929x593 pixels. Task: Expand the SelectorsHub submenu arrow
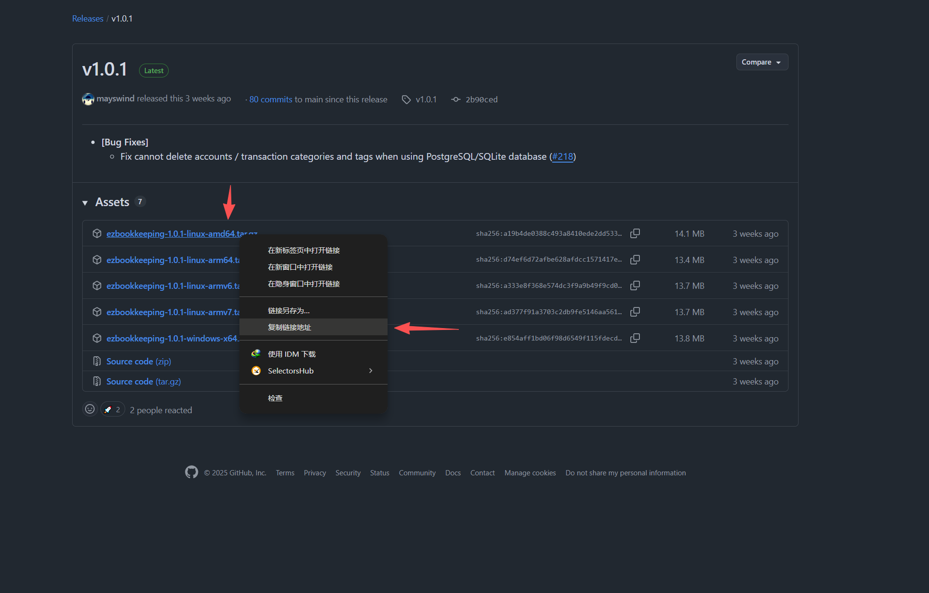(370, 371)
